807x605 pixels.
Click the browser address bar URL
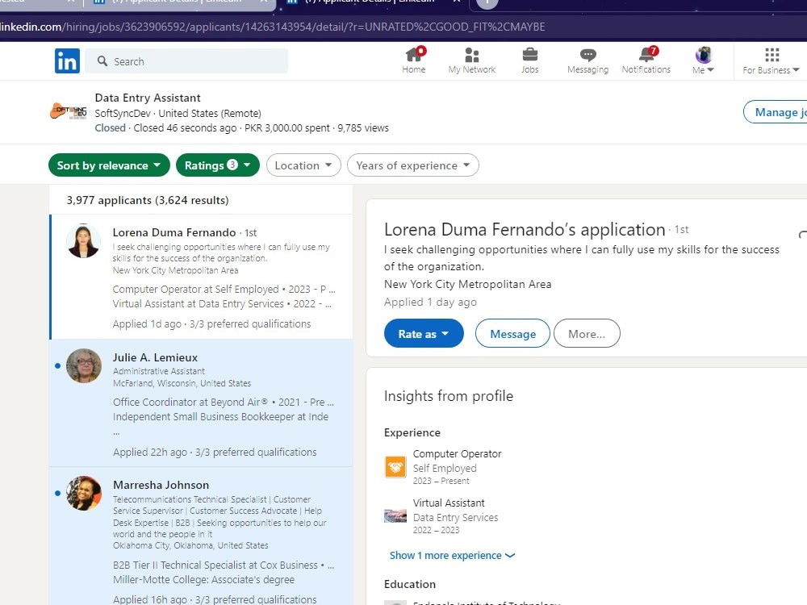(x=273, y=27)
